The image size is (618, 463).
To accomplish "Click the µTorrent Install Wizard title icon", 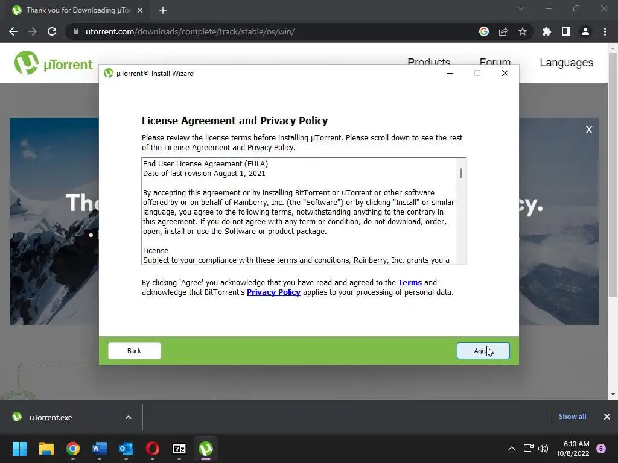I will click(109, 73).
